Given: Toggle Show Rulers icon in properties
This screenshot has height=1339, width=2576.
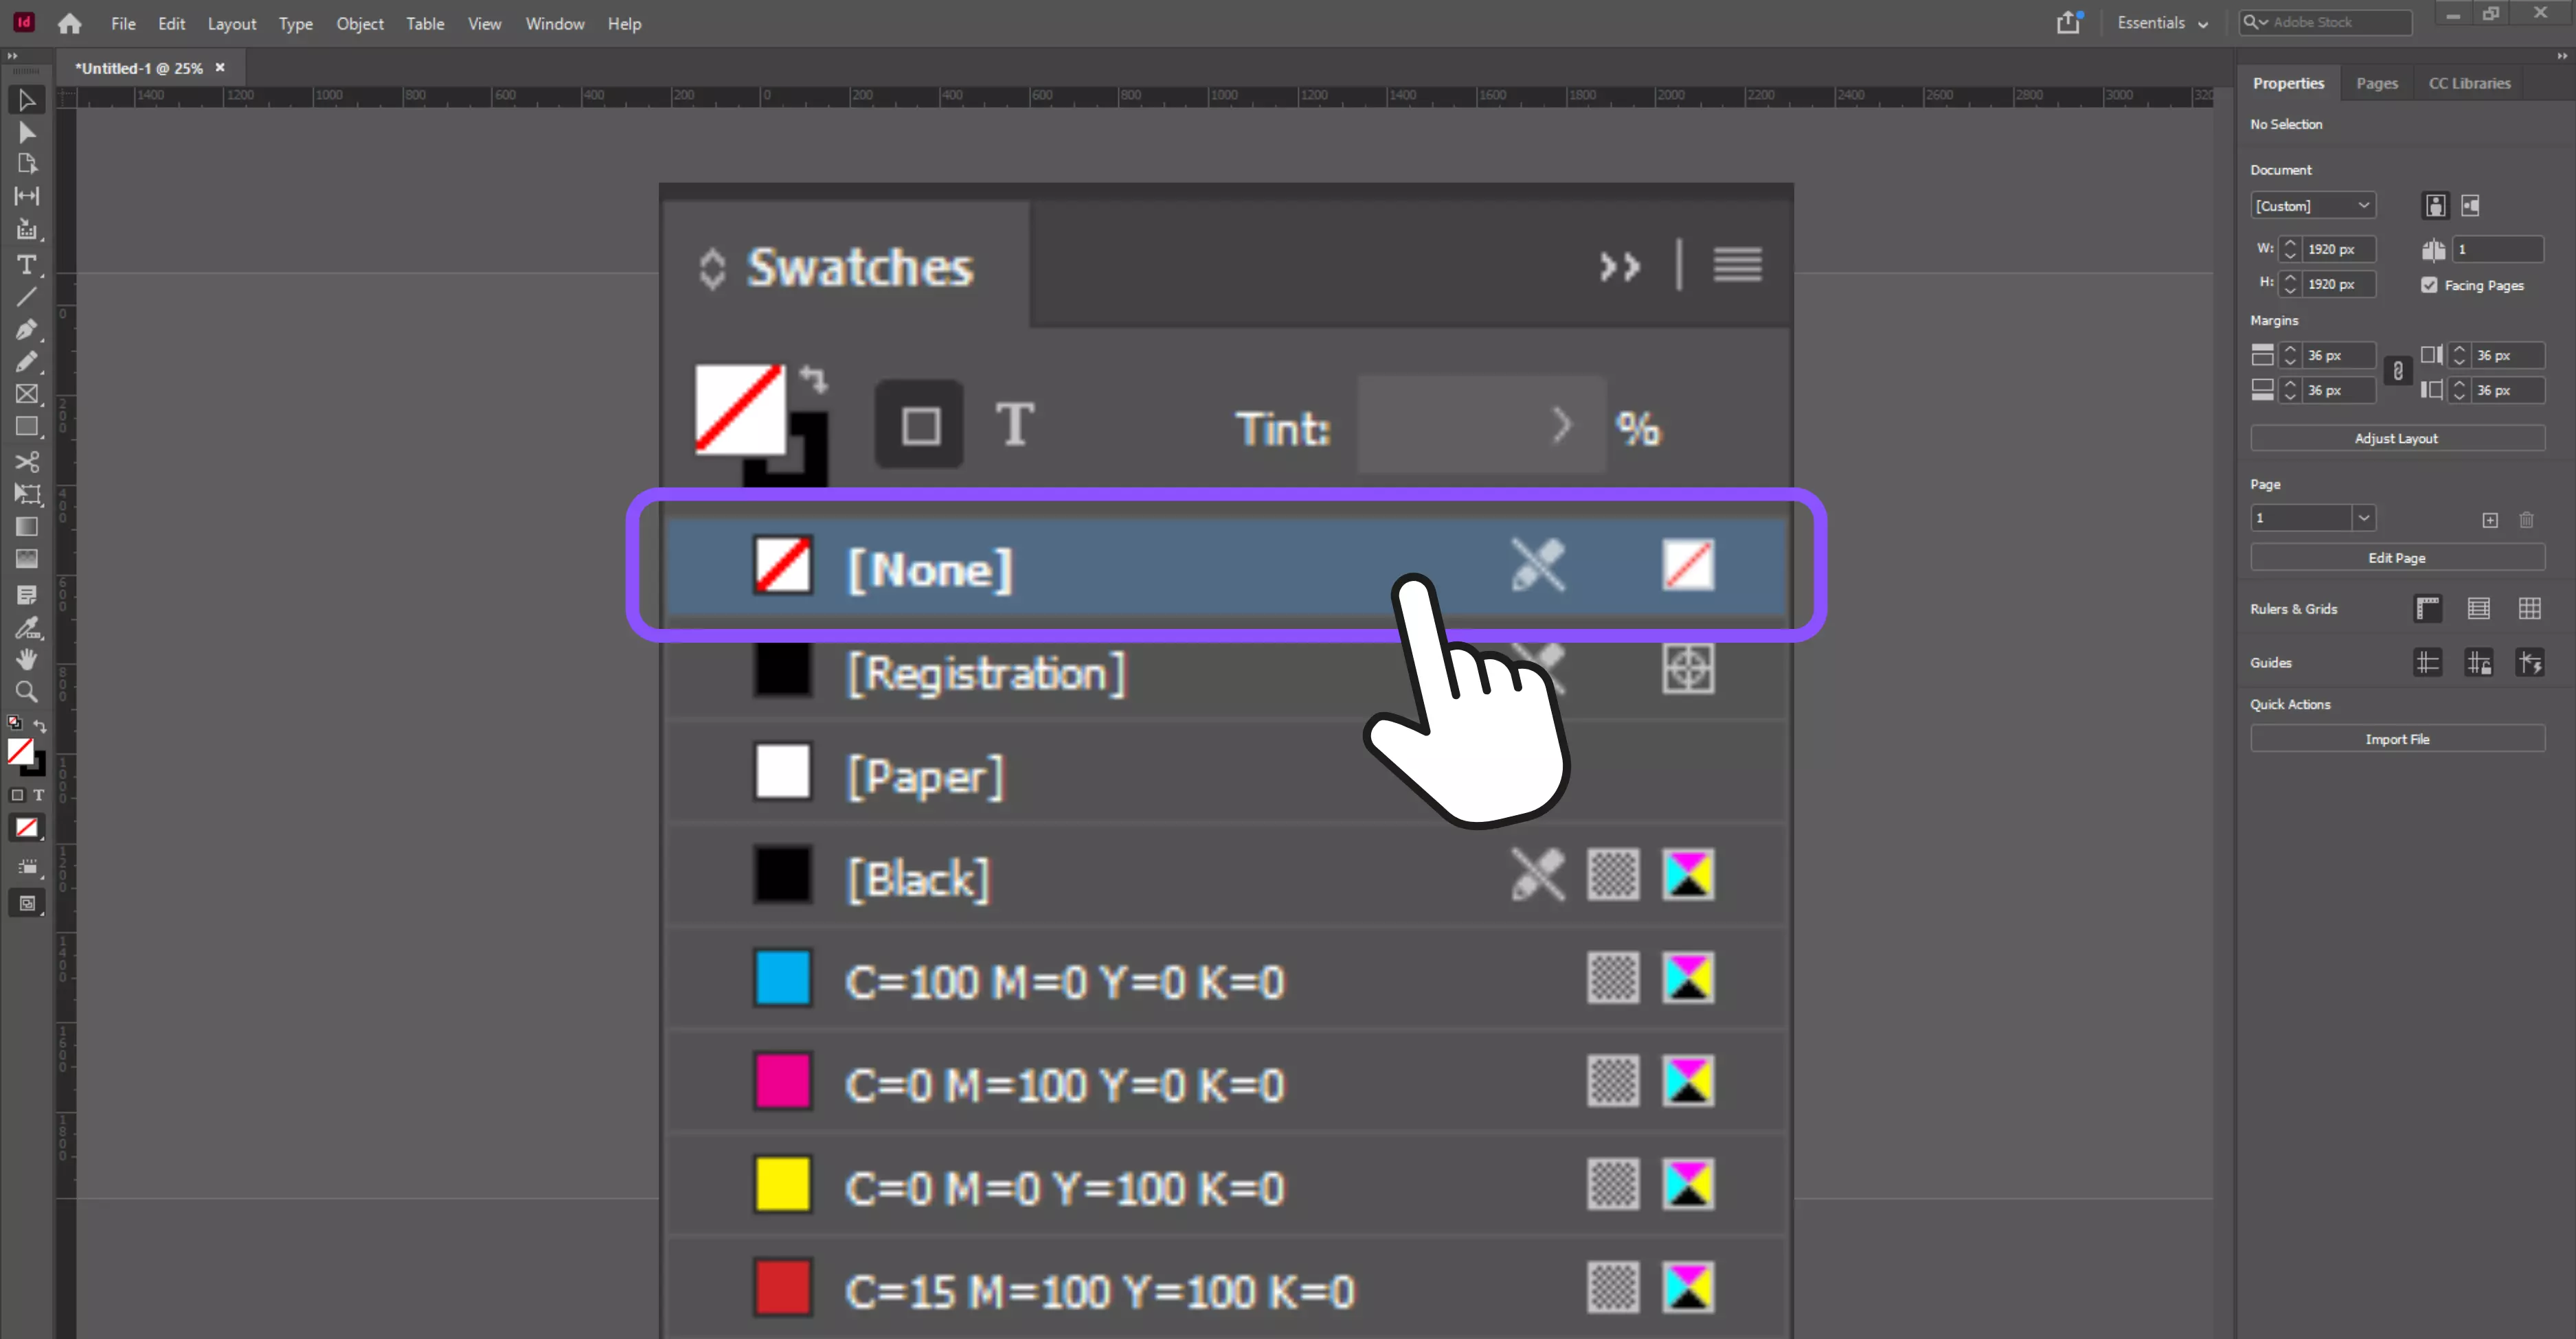Looking at the screenshot, I should pyautogui.click(x=2427, y=608).
